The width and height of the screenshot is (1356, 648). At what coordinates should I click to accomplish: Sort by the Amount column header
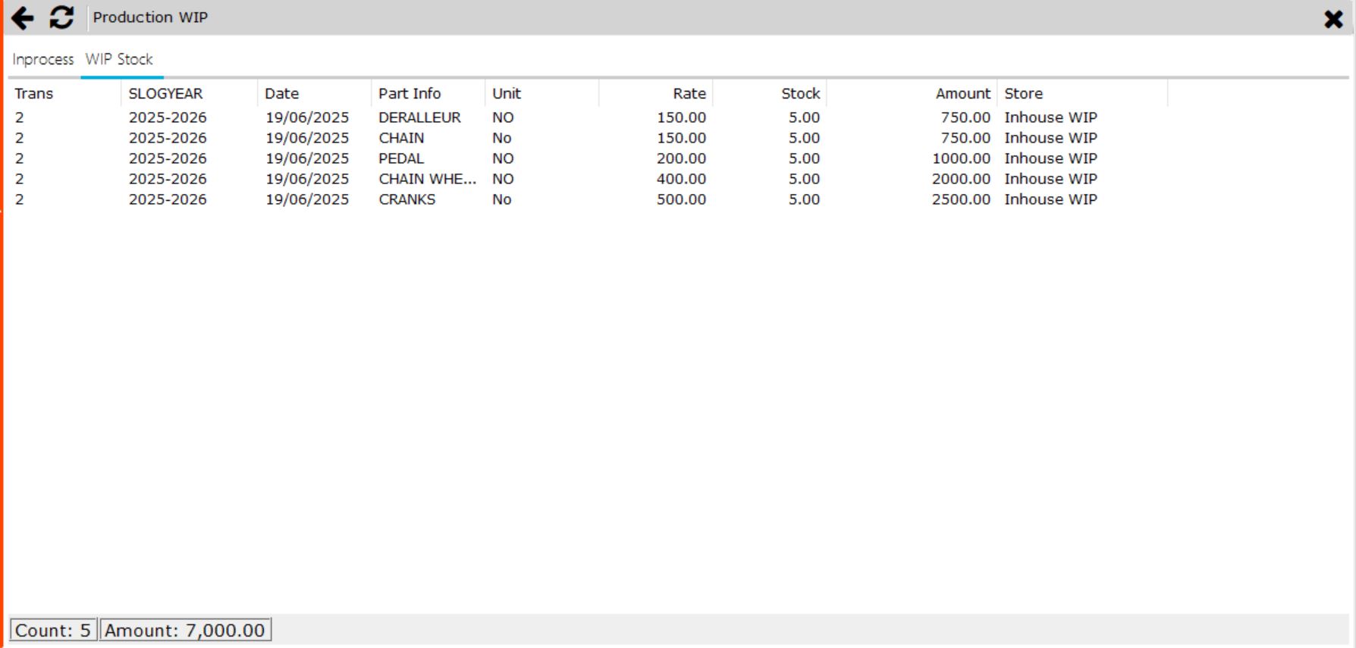[x=962, y=93]
